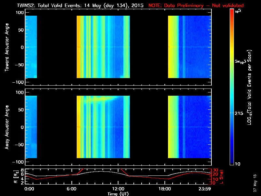Click the 10^5 label atop the colorbar
261x196 pixels.
click(238, 11)
